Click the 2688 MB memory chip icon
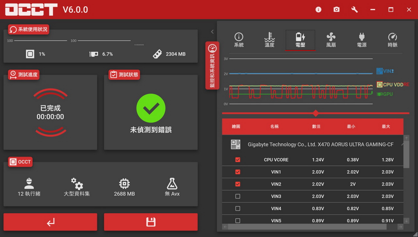 [x=124, y=184]
